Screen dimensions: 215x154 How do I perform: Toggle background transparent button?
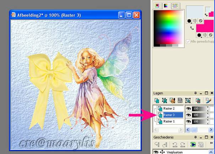[211, 35]
